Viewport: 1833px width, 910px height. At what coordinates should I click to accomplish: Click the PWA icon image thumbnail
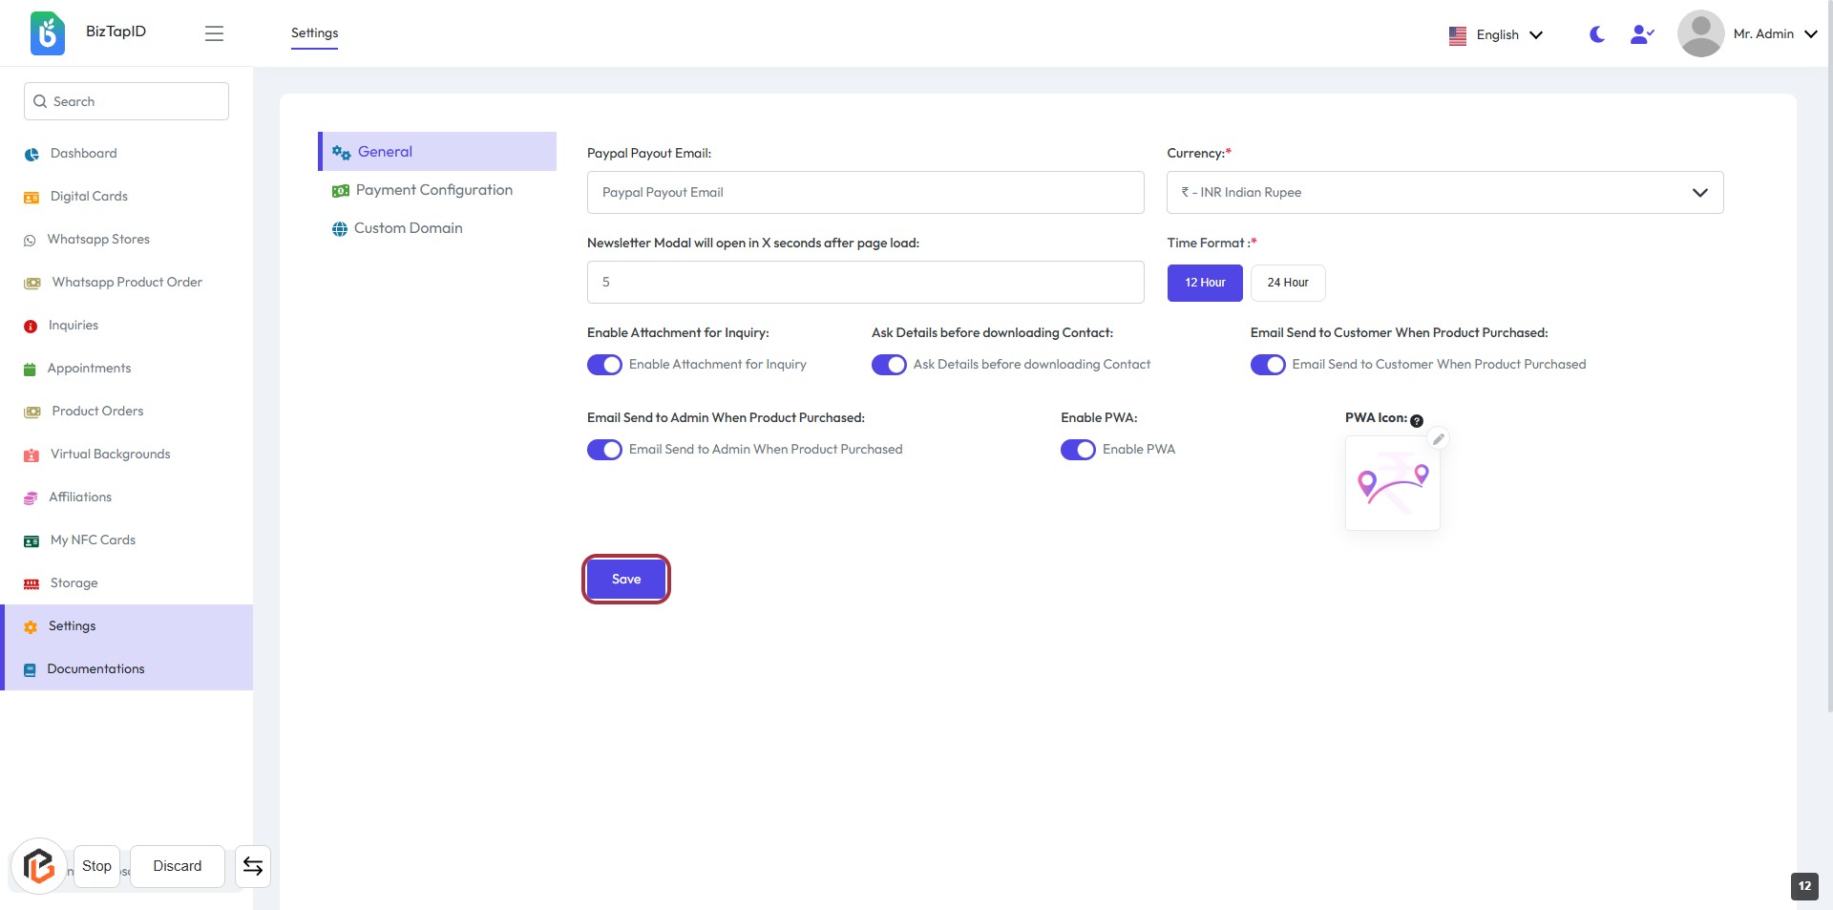1392,484
